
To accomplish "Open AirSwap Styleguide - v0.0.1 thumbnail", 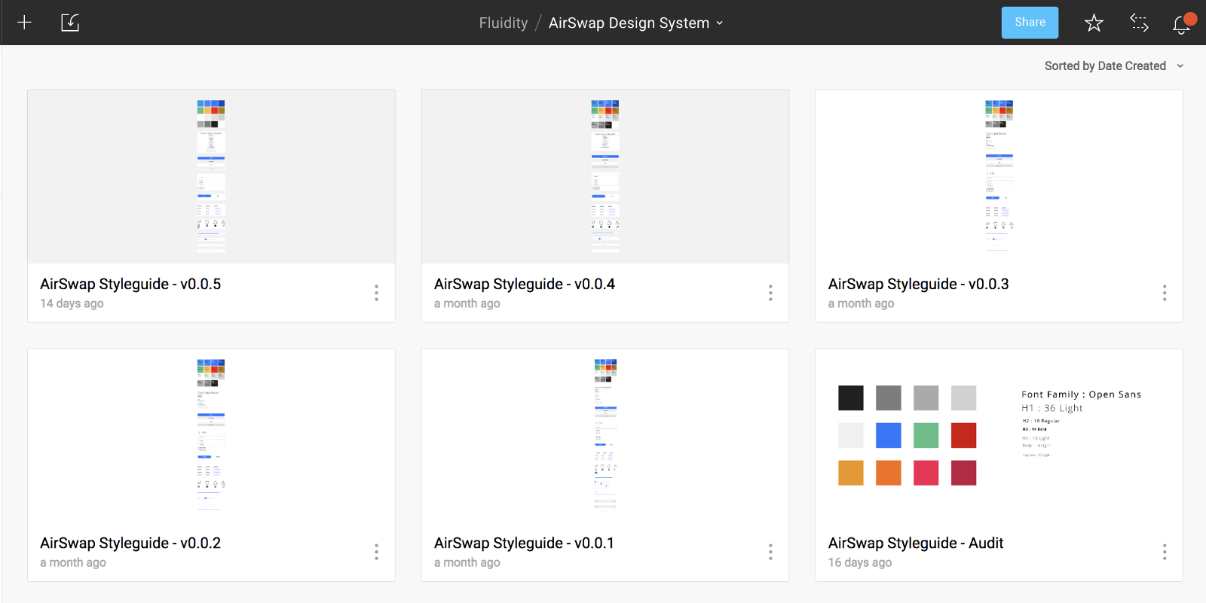I will [x=605, y=435].
